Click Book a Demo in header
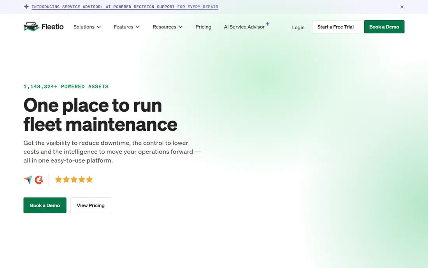428x268 pixels. click(384, 27)
